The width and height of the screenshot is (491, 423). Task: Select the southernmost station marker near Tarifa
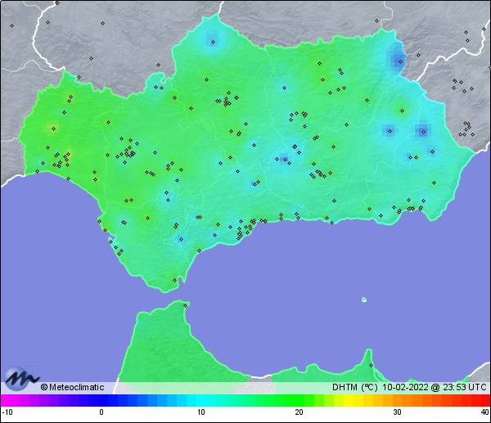pyautogui.click(x=175, y=280)
